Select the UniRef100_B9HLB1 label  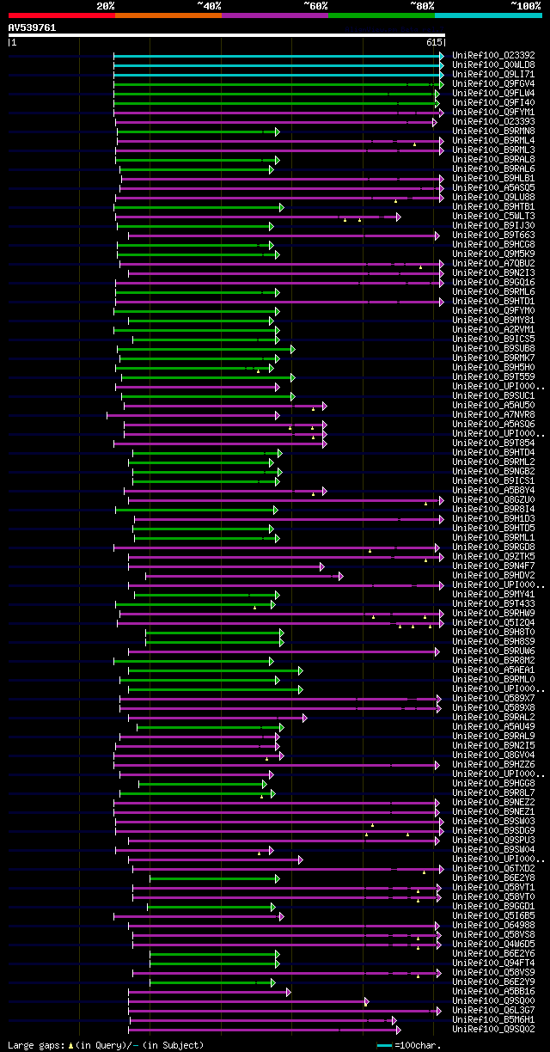pyautogui.click(x=493, y=178)
